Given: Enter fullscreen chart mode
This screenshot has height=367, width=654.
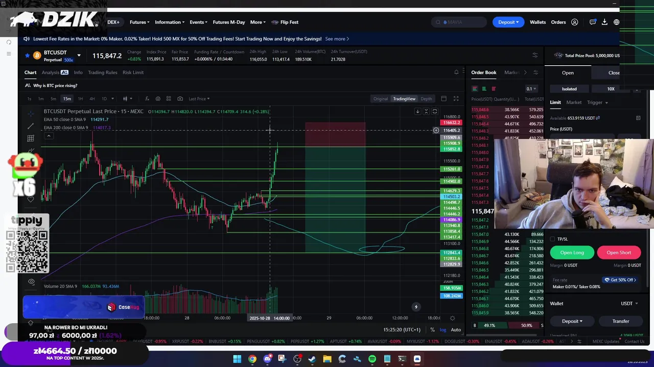Looking at the screenshot, I should (456, 99).
